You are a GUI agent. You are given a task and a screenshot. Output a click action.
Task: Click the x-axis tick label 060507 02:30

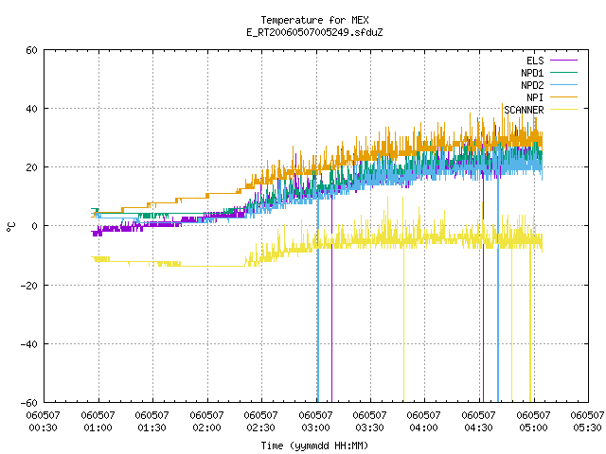(x=261, y=422)
